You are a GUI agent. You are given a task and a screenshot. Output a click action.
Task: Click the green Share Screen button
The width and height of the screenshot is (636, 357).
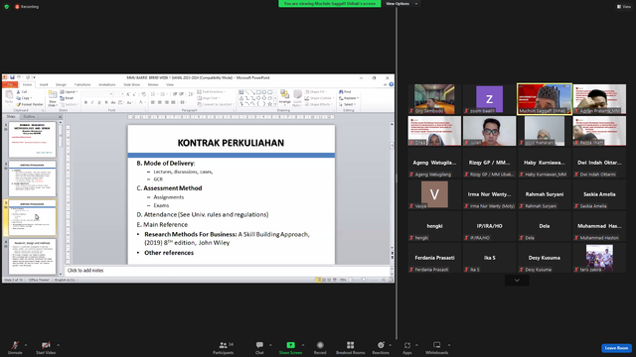(x=290, y=347)
